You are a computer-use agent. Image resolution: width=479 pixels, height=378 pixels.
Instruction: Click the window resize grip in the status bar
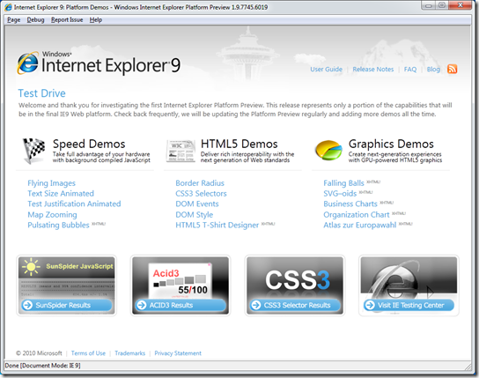[x=468, y=367]
